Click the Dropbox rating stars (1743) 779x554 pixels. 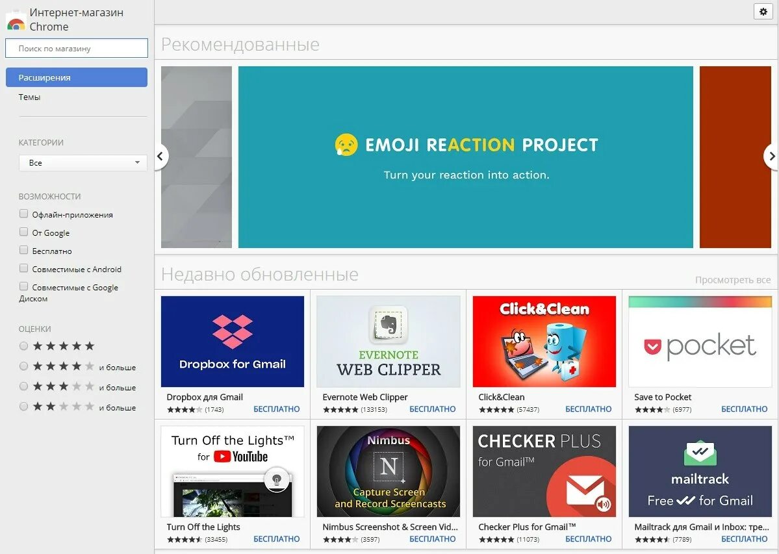[x=185, y=410]
